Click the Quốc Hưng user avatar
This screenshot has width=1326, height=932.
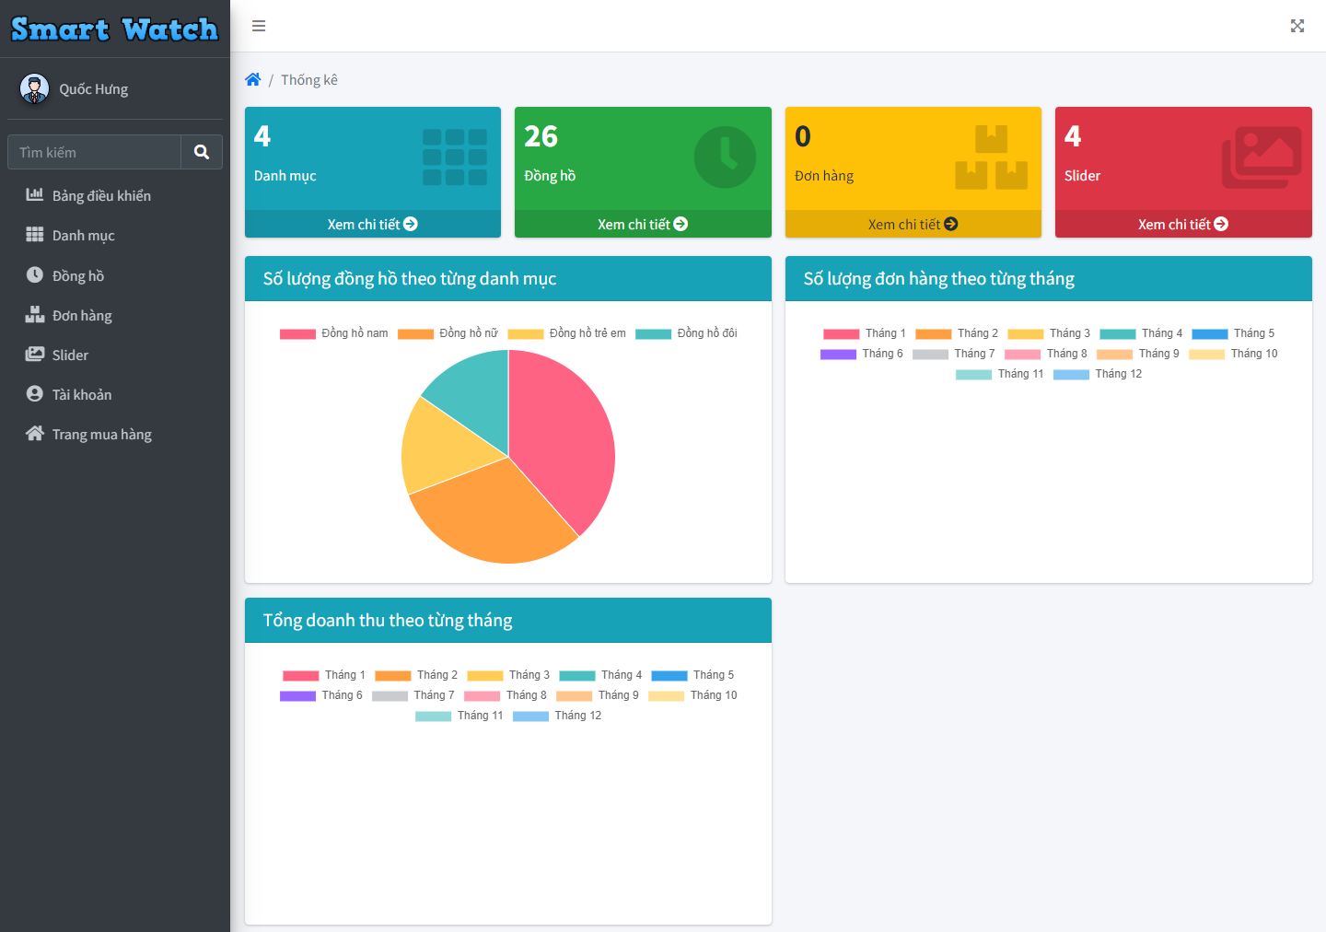click(x=35, y=89)
